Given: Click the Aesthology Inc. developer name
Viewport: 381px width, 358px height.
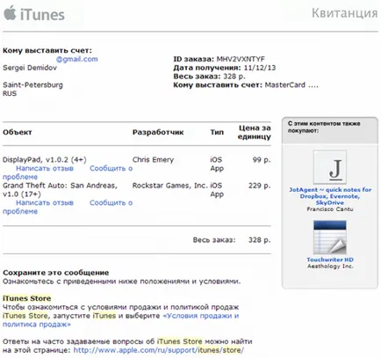Looking at the screenshot, I should click(330, 267).
